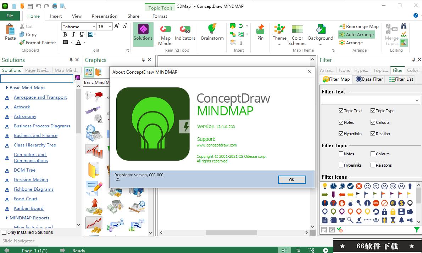Open the Solutions ribbon button
The width and height of the screenshot is (422, 253).
[x=143, y=34]
